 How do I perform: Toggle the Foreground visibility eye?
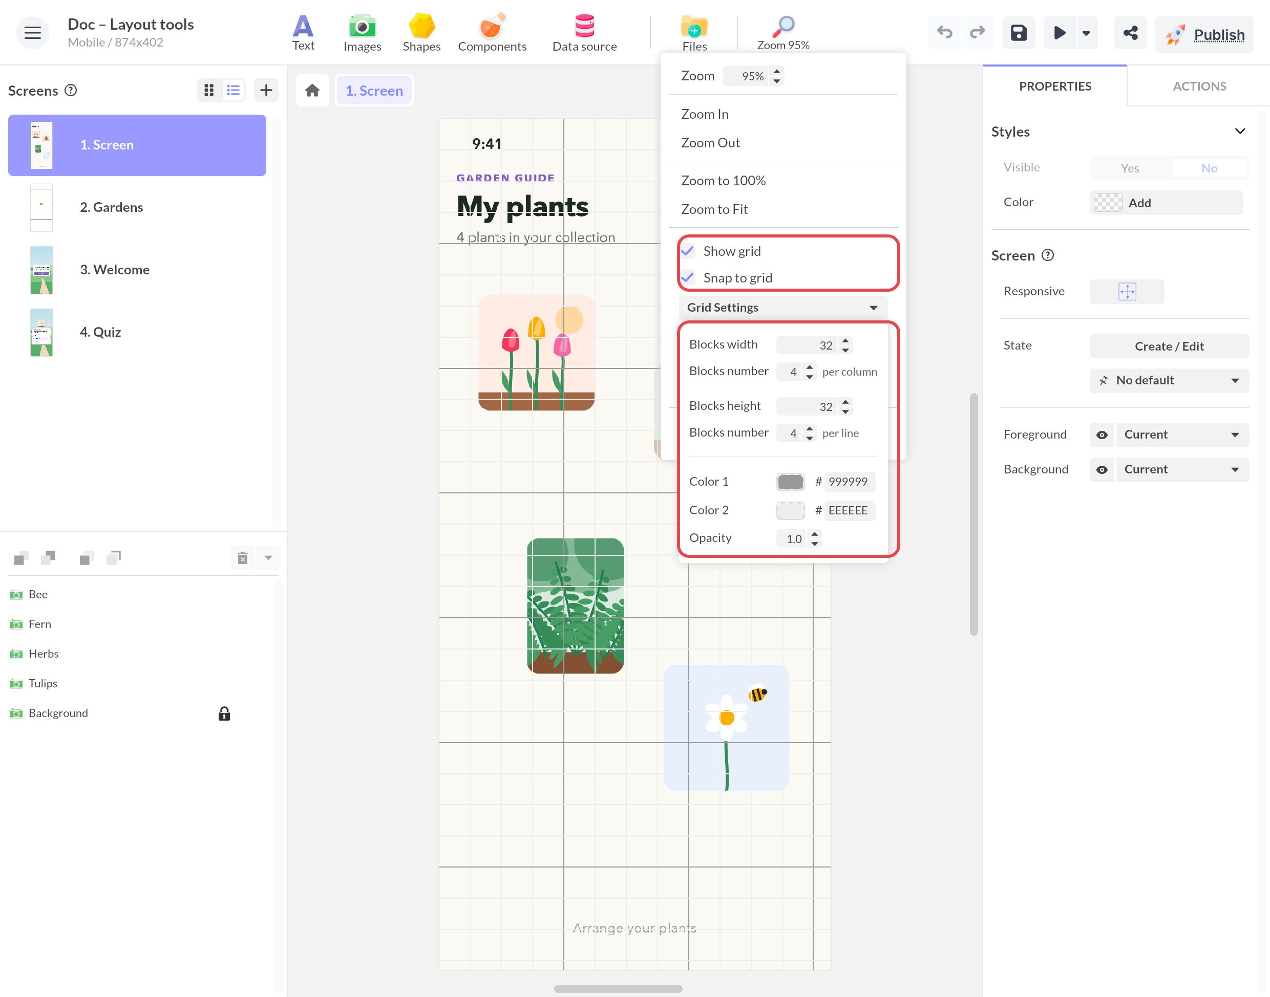tap(1102, 435)
